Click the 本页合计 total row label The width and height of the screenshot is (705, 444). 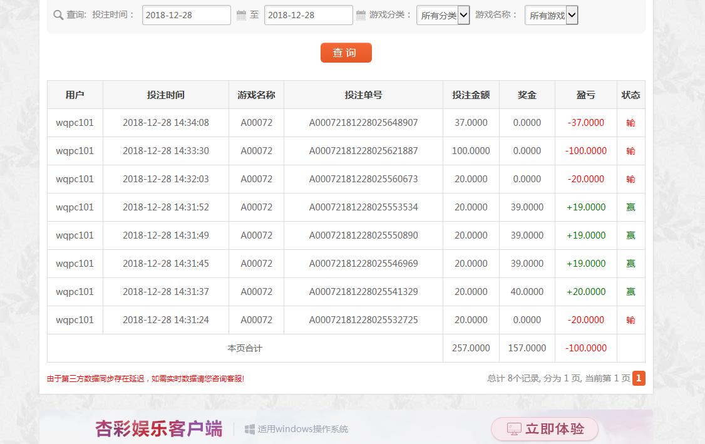point(245,348)
